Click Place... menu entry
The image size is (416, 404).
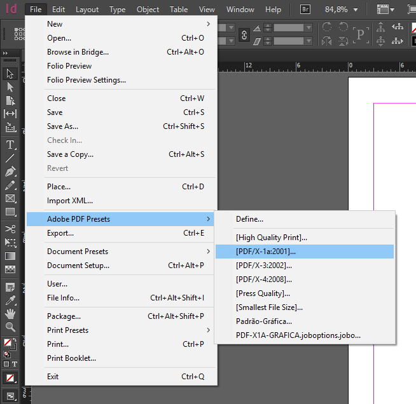point(121,187)
